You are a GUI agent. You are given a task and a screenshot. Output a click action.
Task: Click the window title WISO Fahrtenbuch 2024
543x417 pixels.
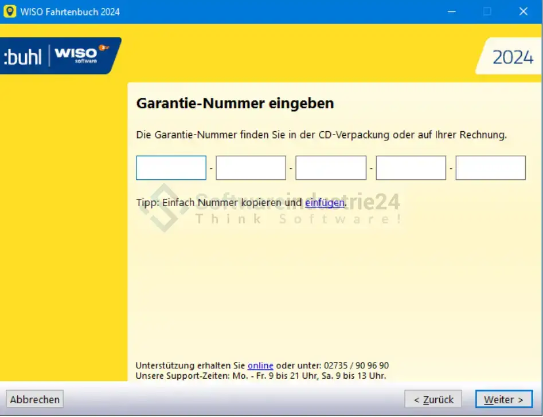tap(70, 12)
